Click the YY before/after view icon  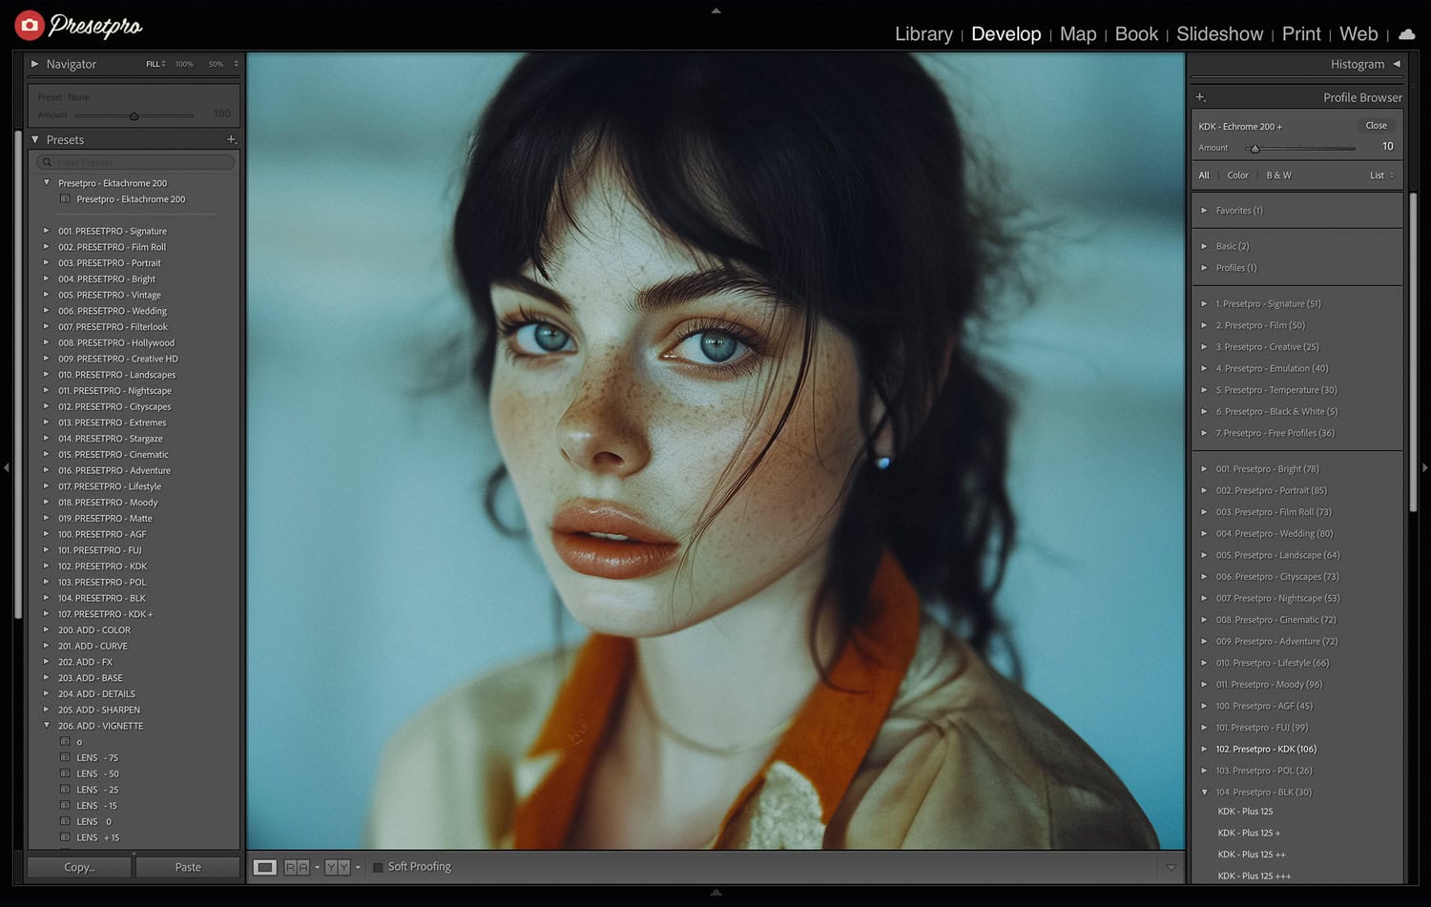(x=337, y=867)
